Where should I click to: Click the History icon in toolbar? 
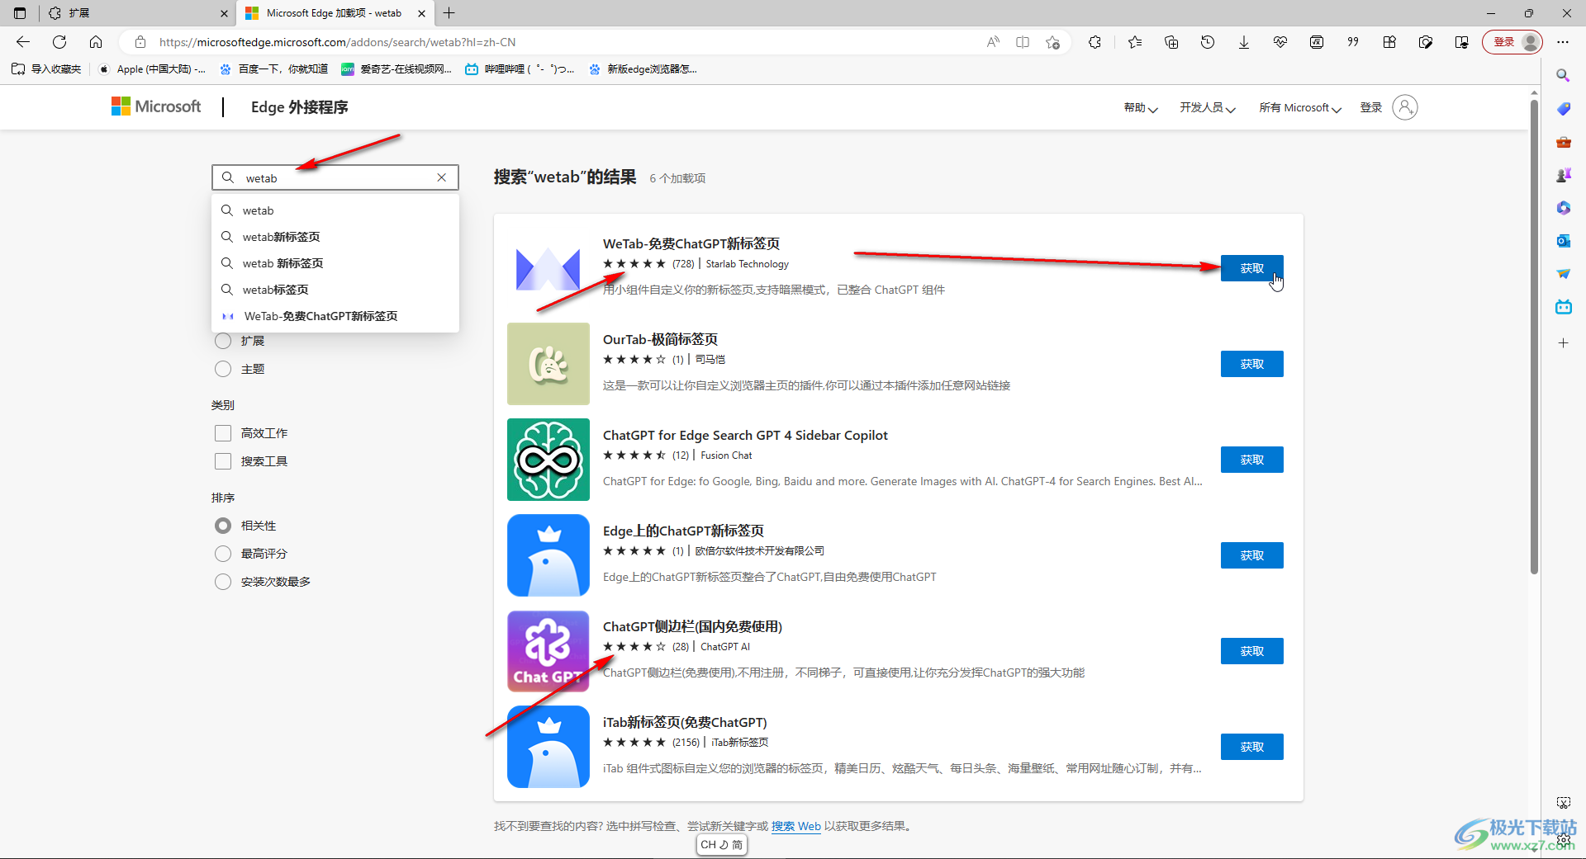click(1207, 42)
